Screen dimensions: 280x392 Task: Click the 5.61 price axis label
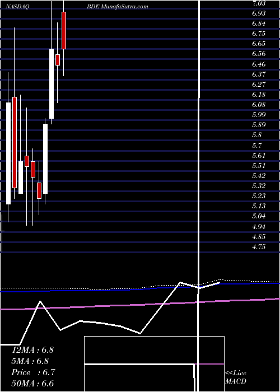[x=259, y=156]
